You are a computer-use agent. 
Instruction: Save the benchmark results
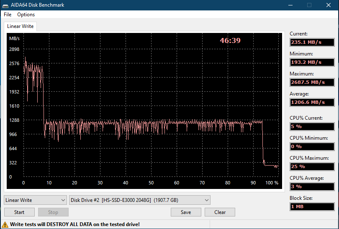coord(186,212)
